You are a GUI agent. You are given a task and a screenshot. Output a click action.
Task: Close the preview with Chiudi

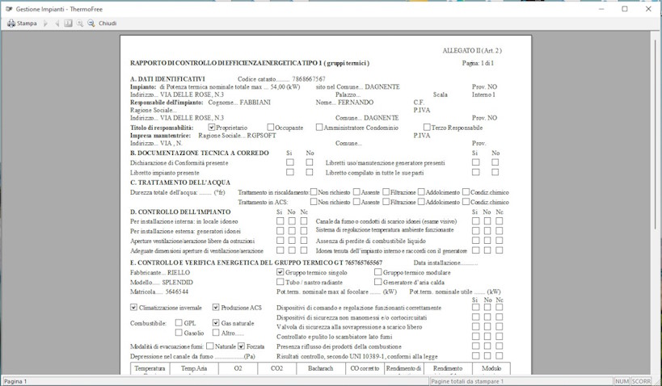click(x=108, y=23)
